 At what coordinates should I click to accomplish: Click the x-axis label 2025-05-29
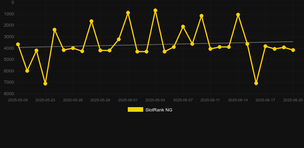click(100, 100)
